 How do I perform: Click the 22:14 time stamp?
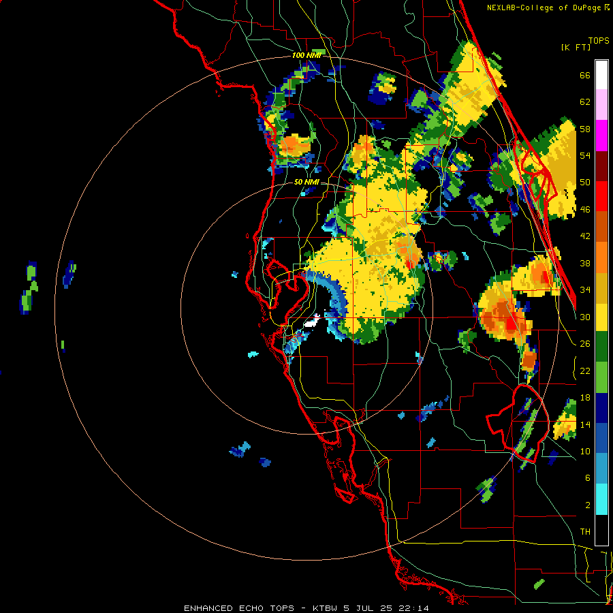click(x=413, y=608)
